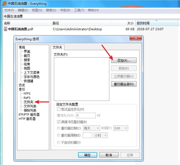This screenshot has width=180, height=165.
Task: Click the search box containing 中国石油油票
Action: 89,16
